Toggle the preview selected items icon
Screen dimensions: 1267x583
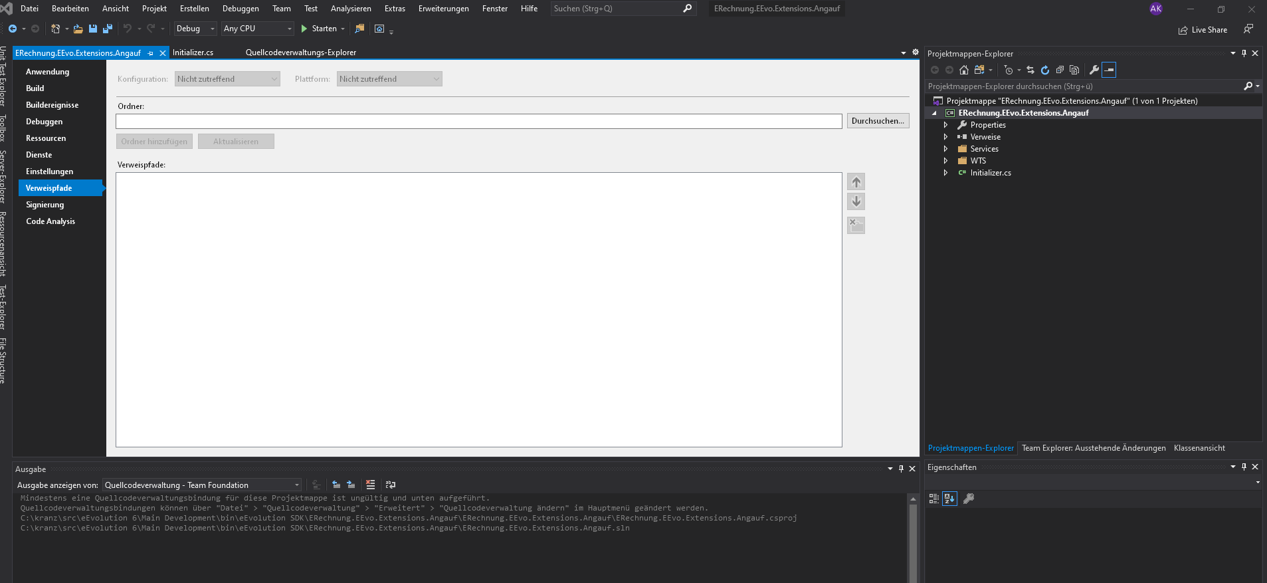coord(1109,70)
